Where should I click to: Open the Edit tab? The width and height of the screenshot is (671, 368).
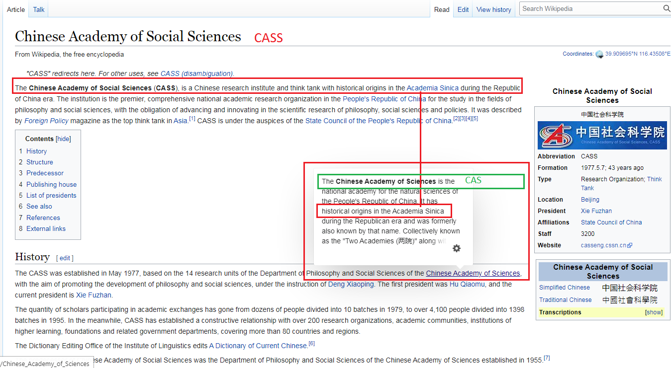point(463,9)
